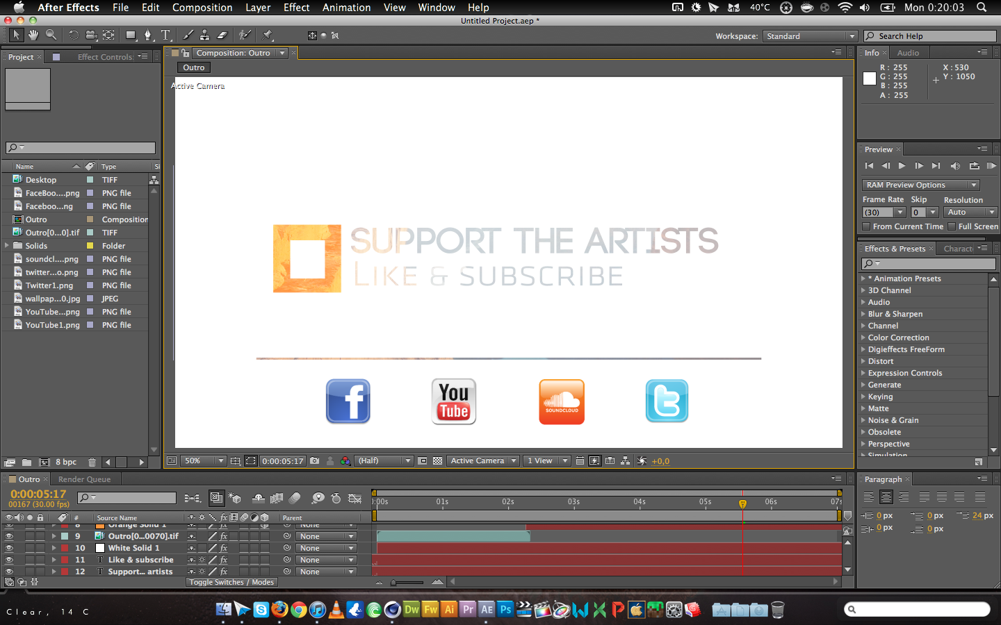Screen dimensions: 1001x625
Task: Select the Selection arrow tool
Action: [16, 35]
